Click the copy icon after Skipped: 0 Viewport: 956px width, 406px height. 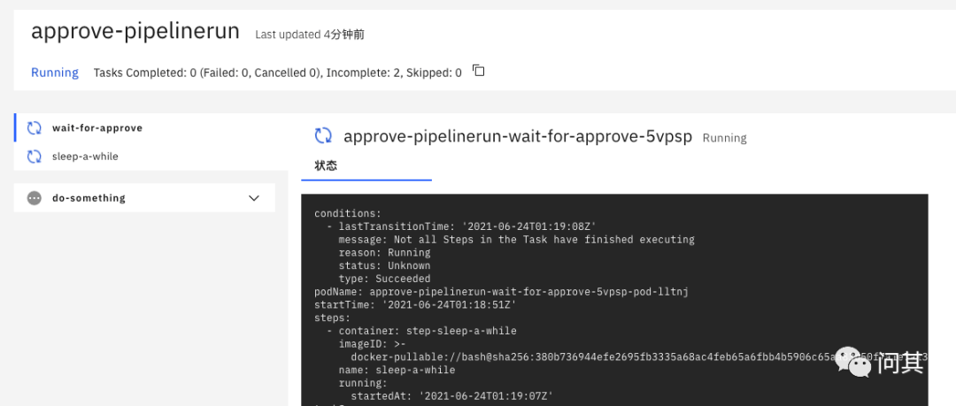click(479, 71)
